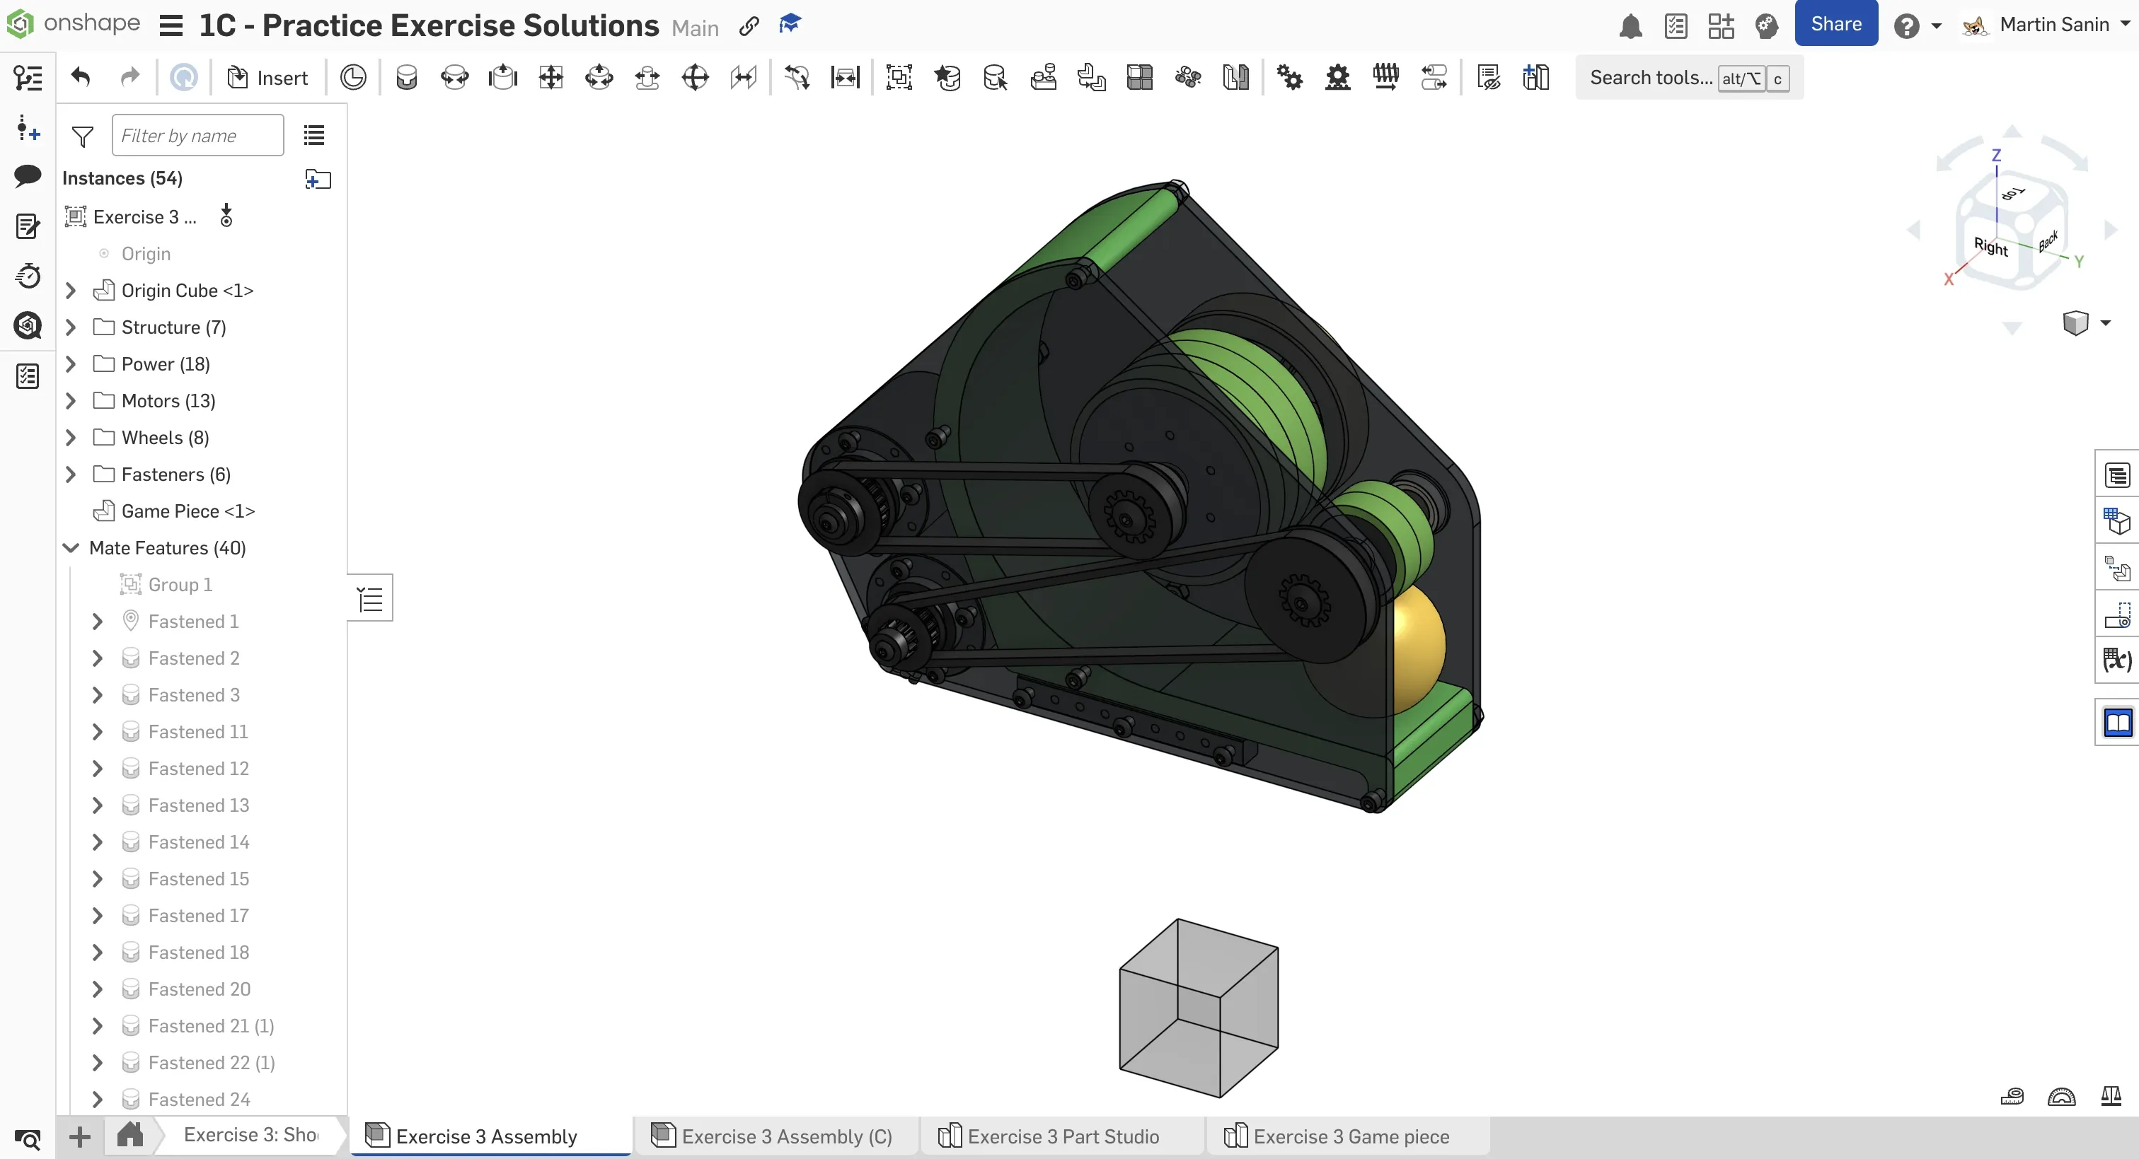
Task: Toggle the mate features list panel button
Action: click(x=370, y=598)
